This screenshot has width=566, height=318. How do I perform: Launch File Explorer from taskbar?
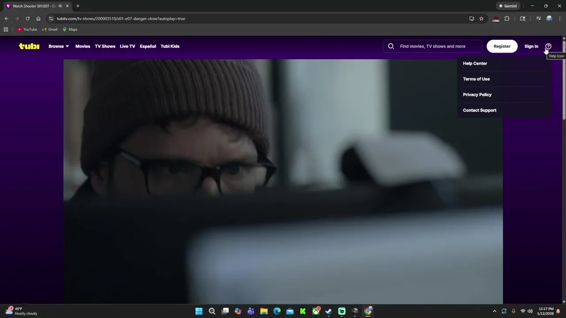coord(264,311)
